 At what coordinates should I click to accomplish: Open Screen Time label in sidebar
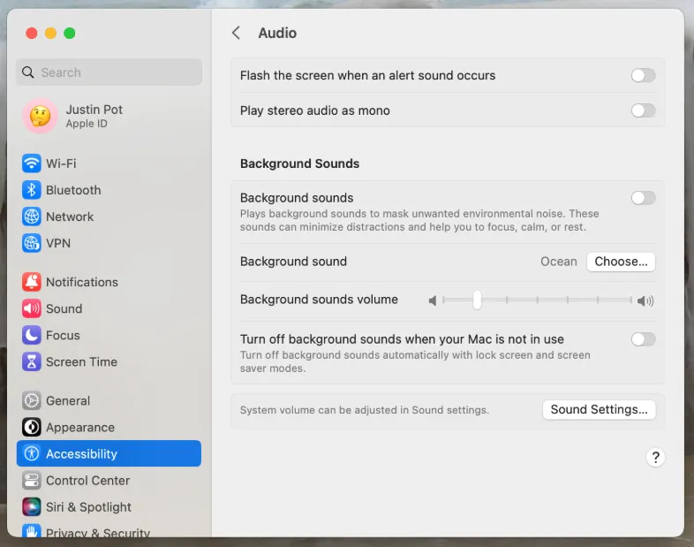[81, 361]
